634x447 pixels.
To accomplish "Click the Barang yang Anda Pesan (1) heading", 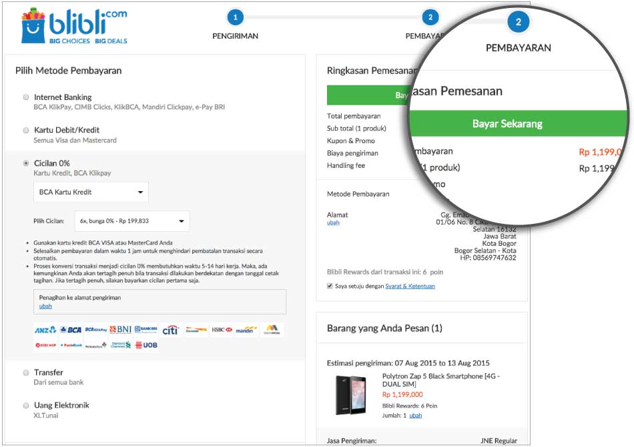I will point(384,328).
